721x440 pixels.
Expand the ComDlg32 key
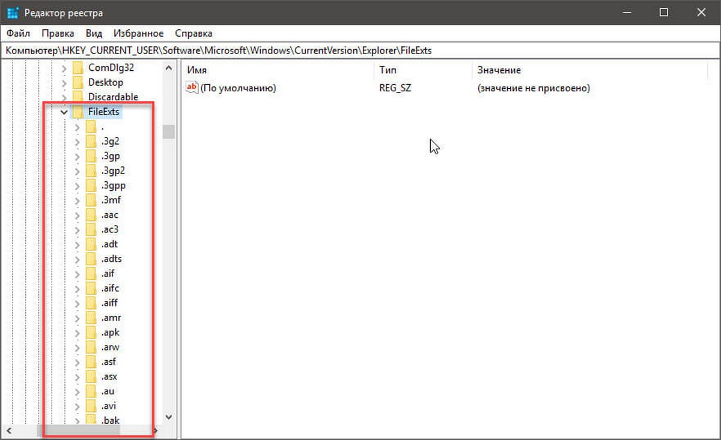63,68
